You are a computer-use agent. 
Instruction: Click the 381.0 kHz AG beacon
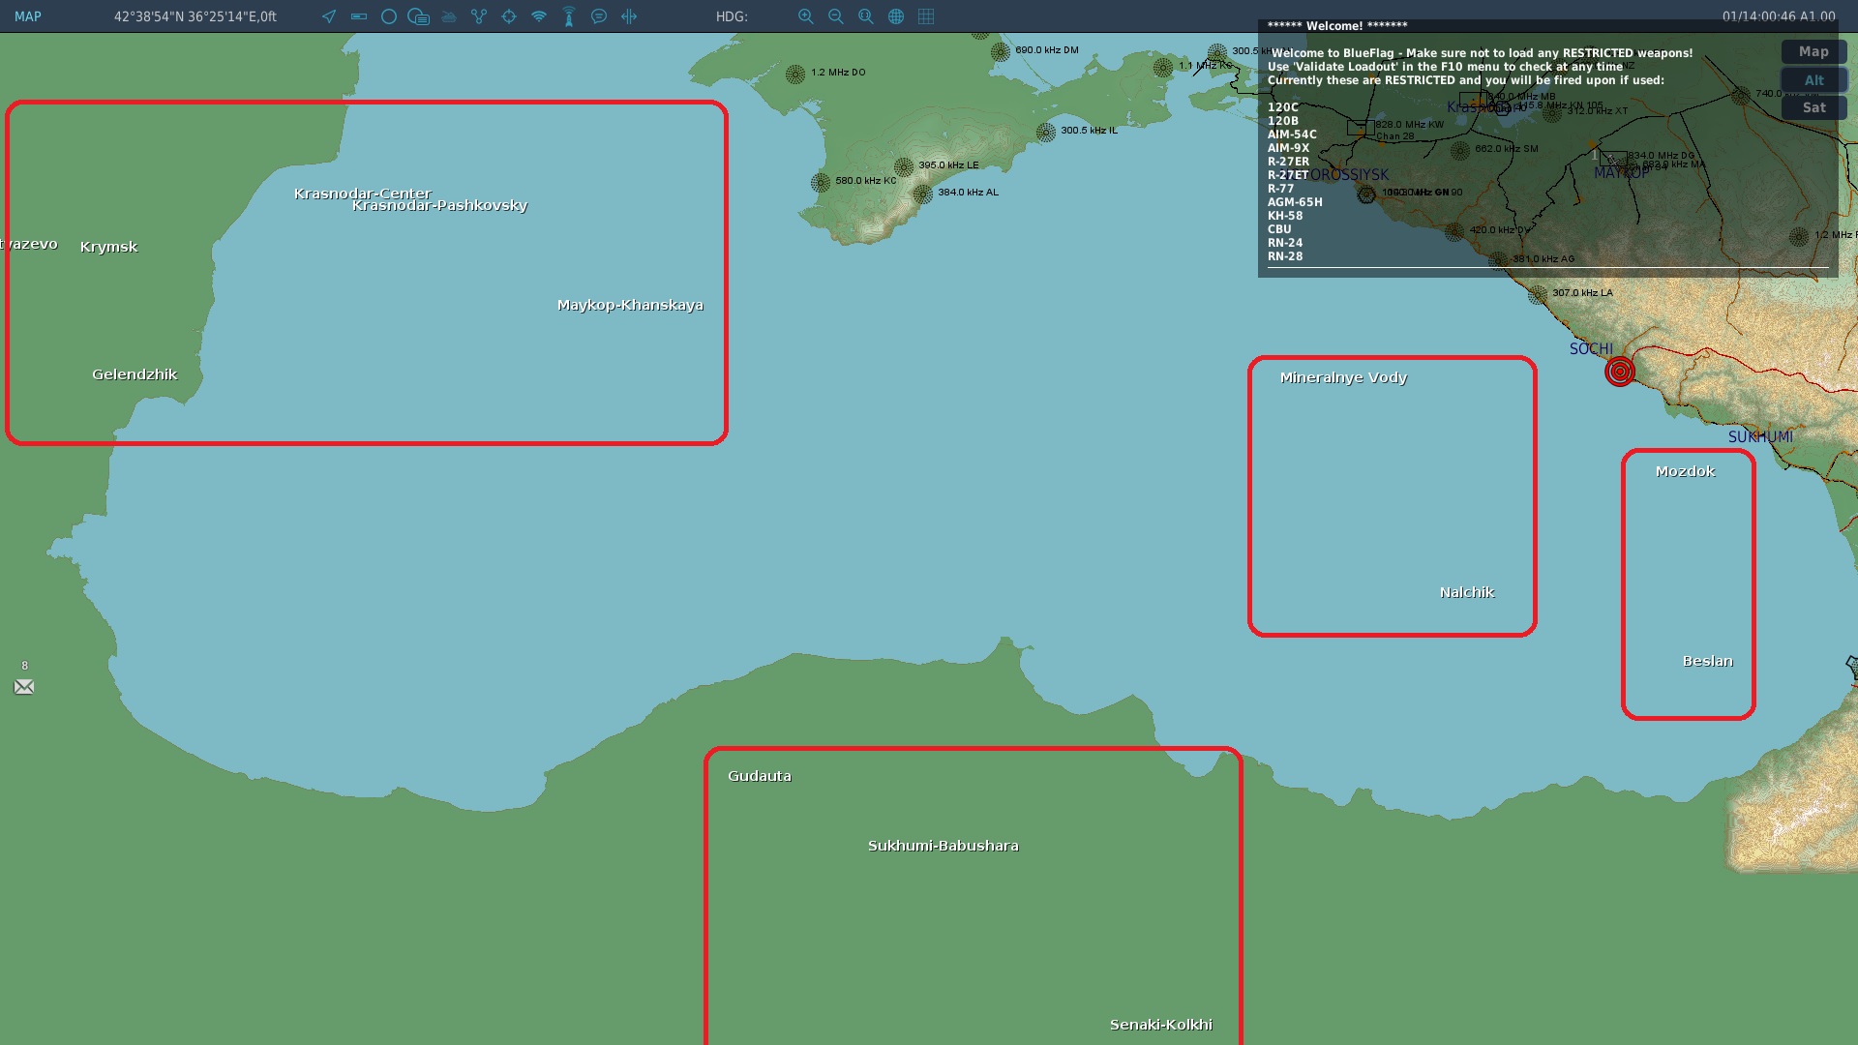[1498, 260]
